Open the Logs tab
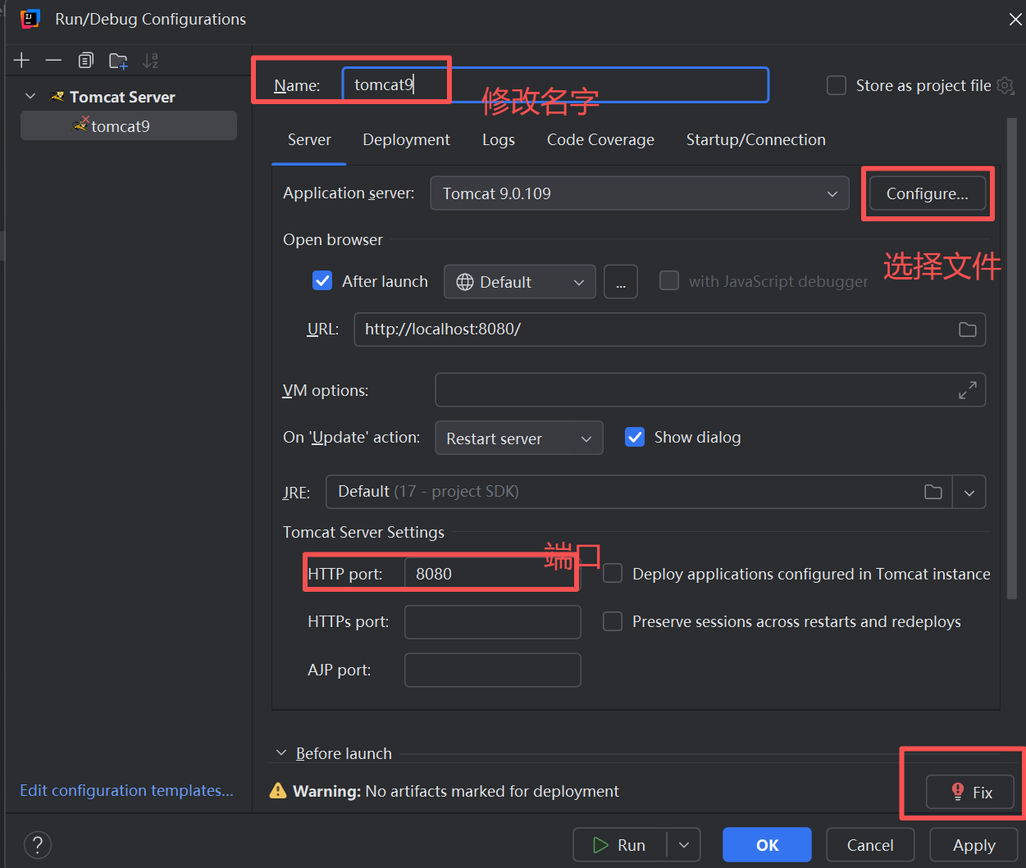Screen dimensions: 1026x868 (499, 139)
